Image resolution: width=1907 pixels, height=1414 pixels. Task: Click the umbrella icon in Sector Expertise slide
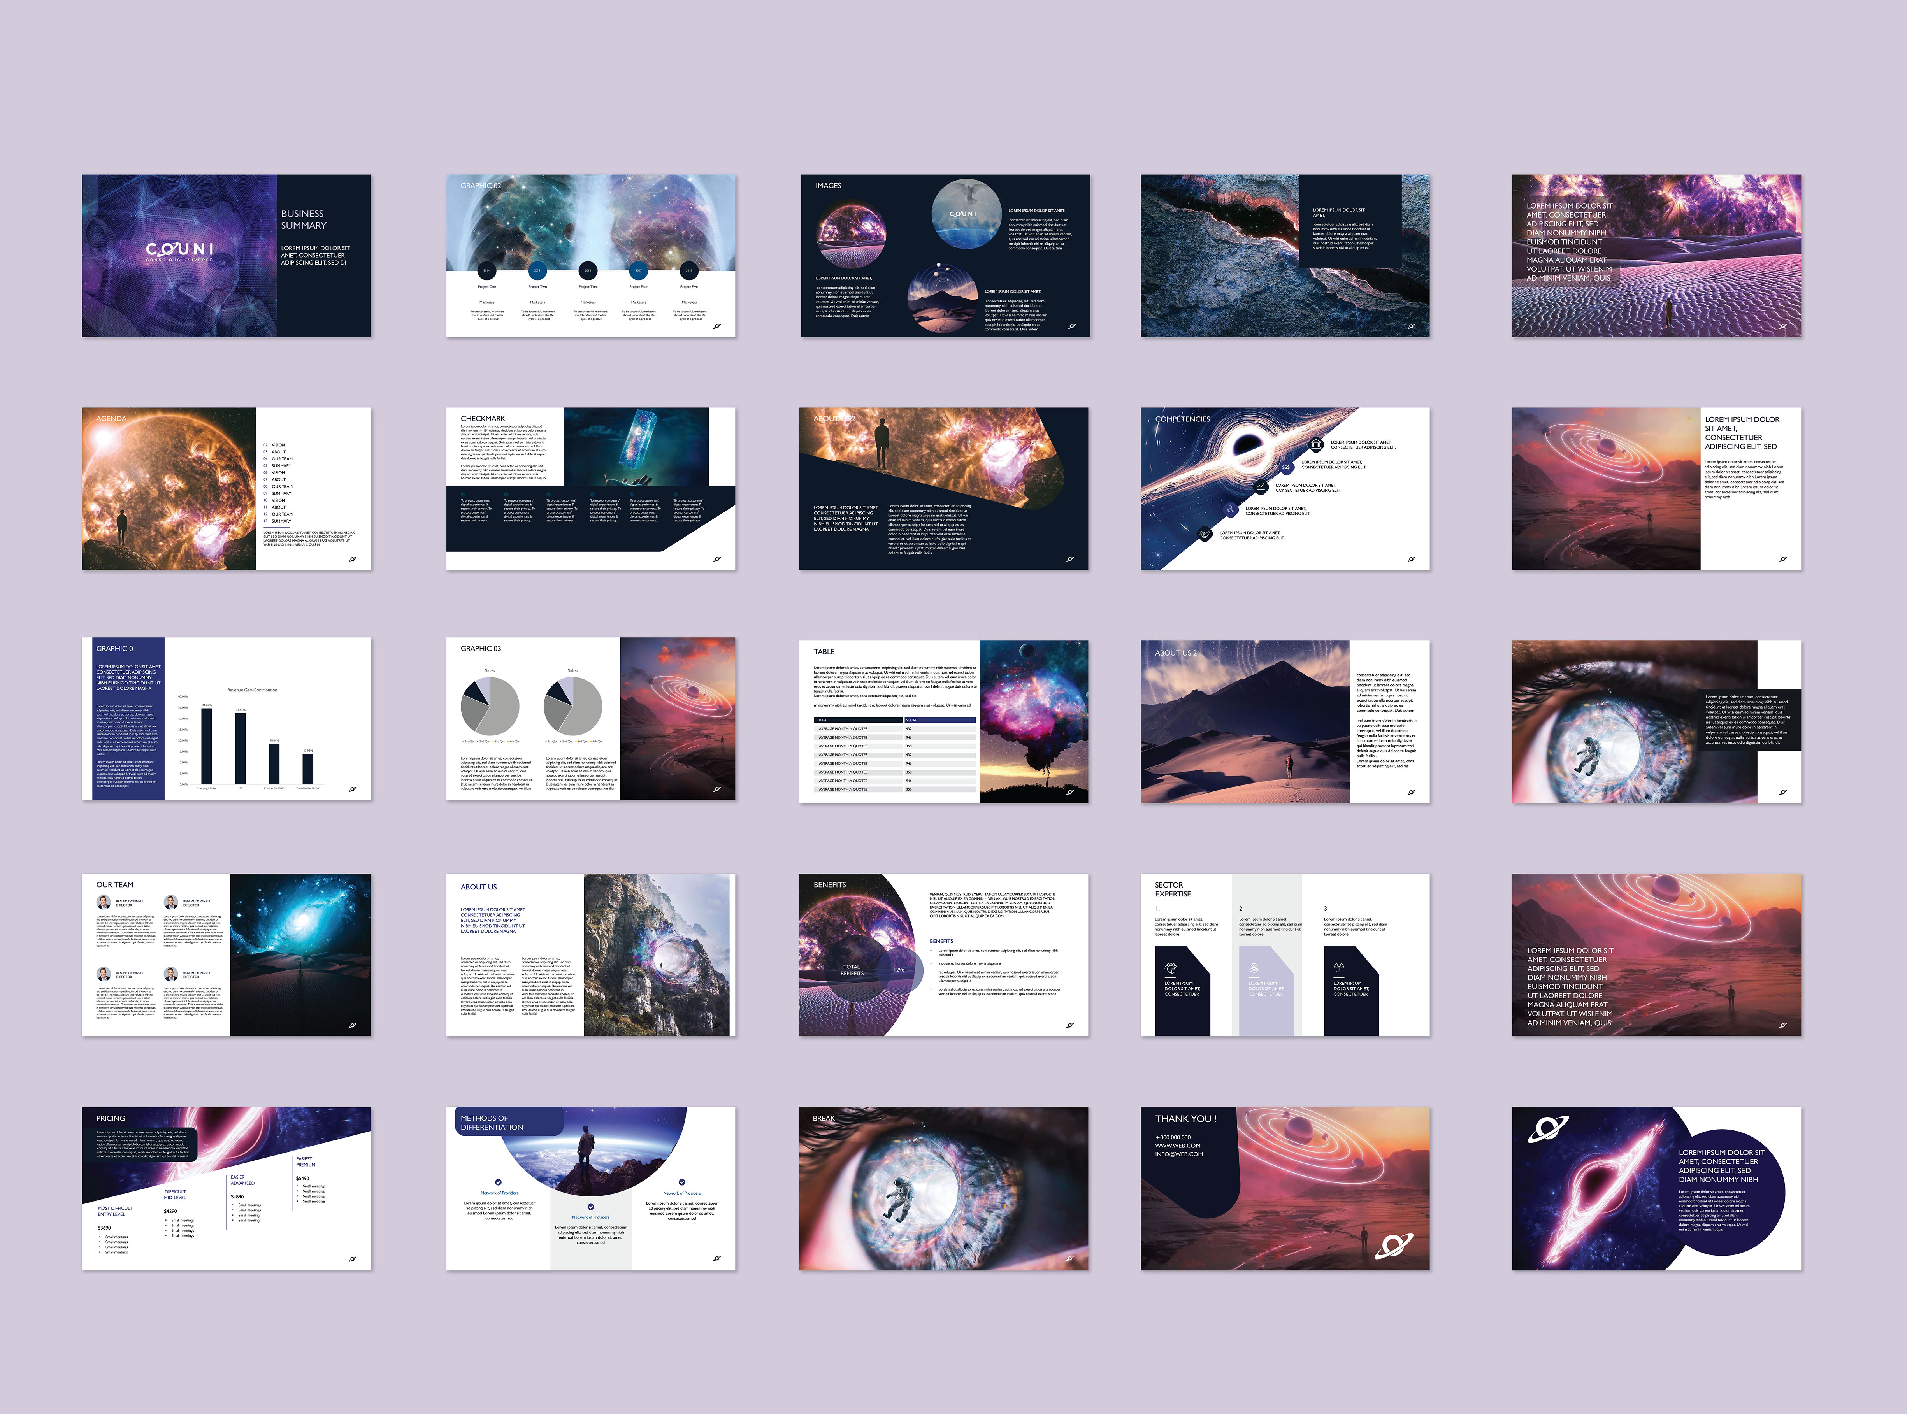coord(1339,968)
